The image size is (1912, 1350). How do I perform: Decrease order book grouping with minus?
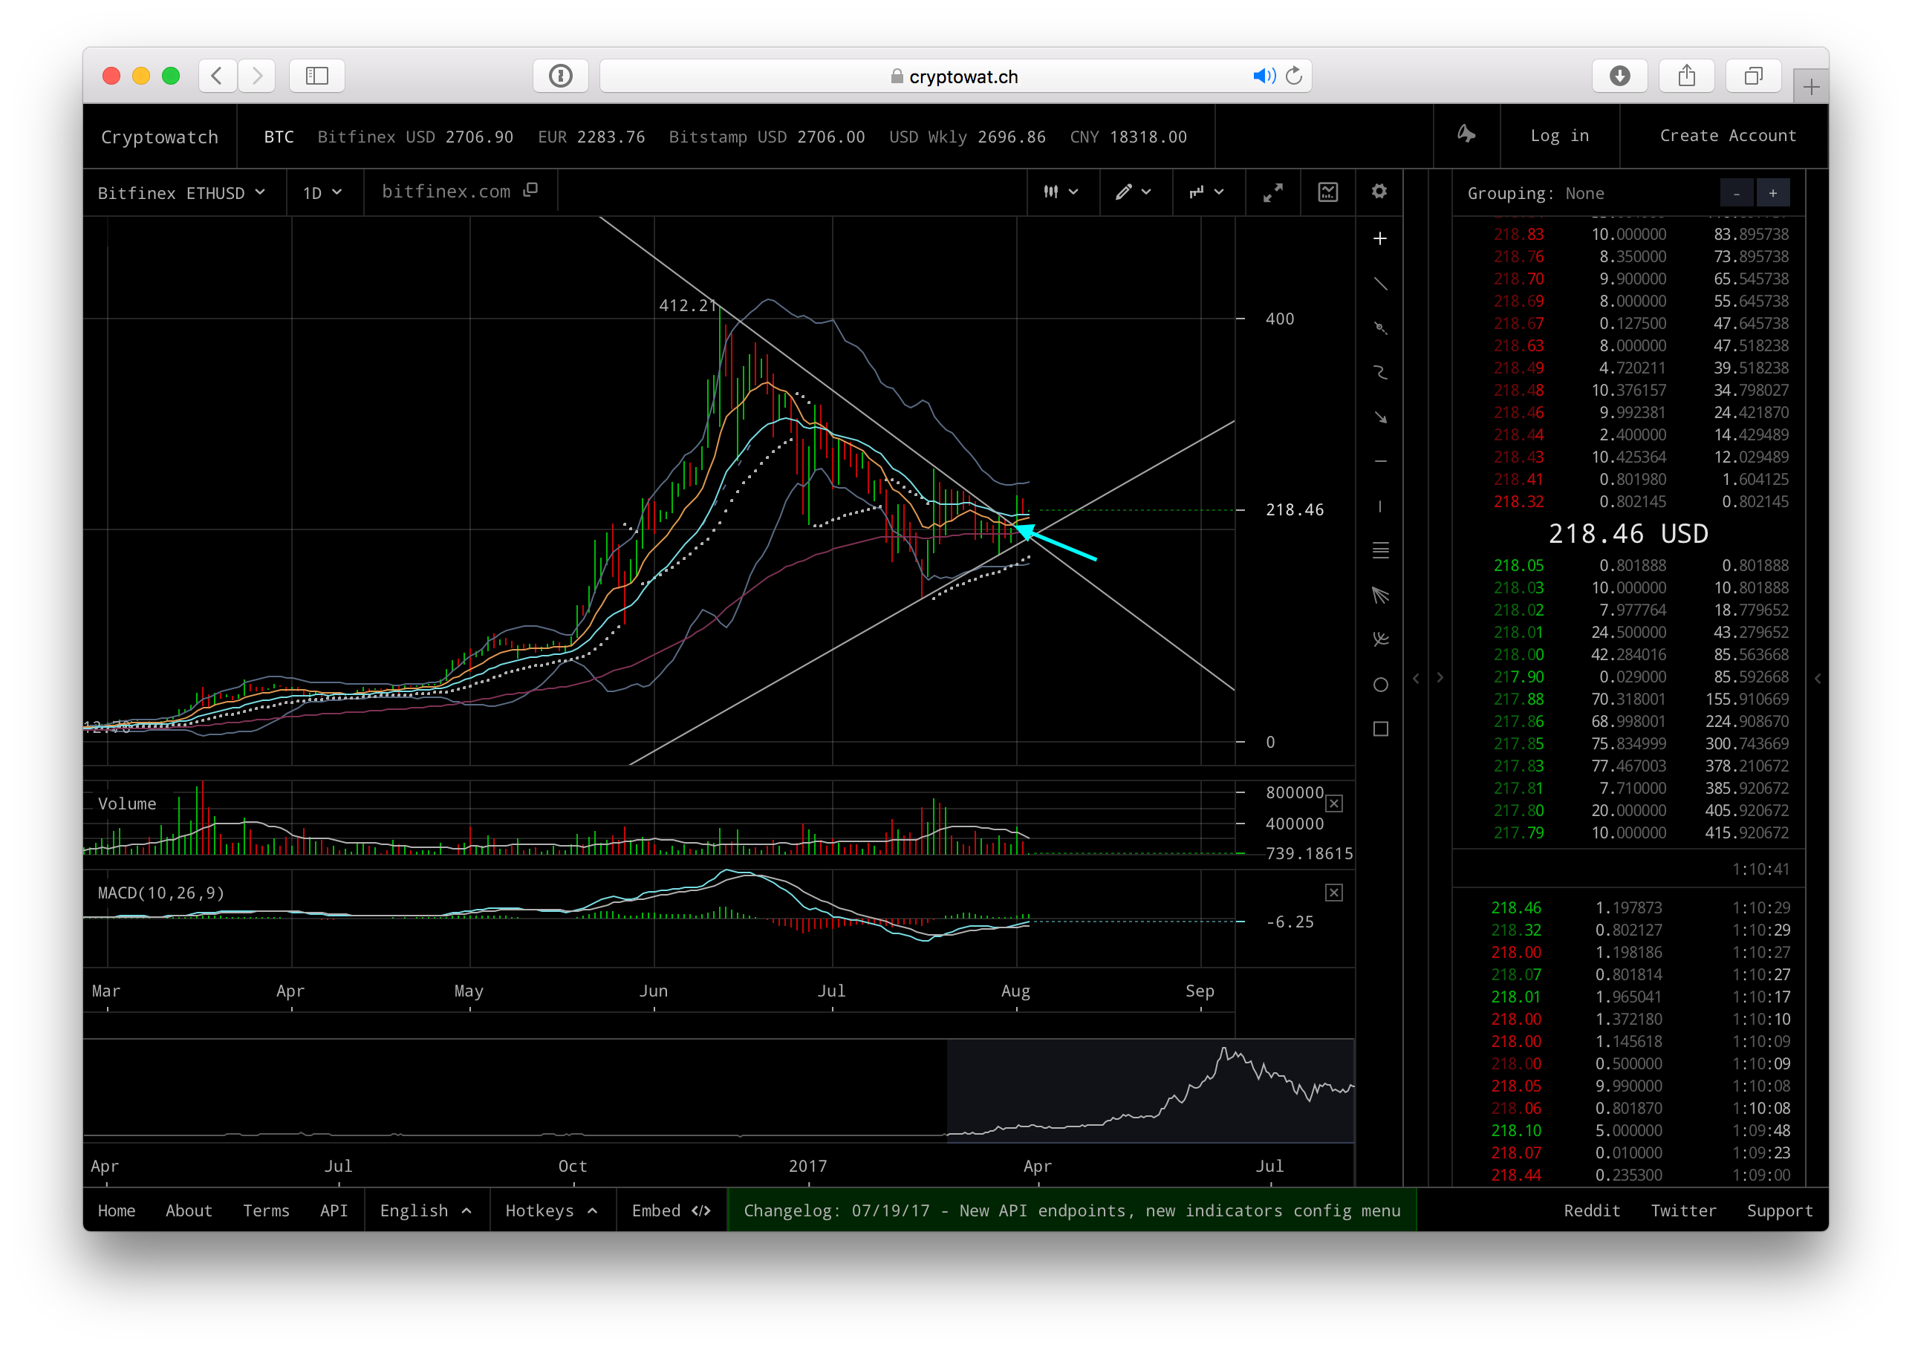(1736, 193)
